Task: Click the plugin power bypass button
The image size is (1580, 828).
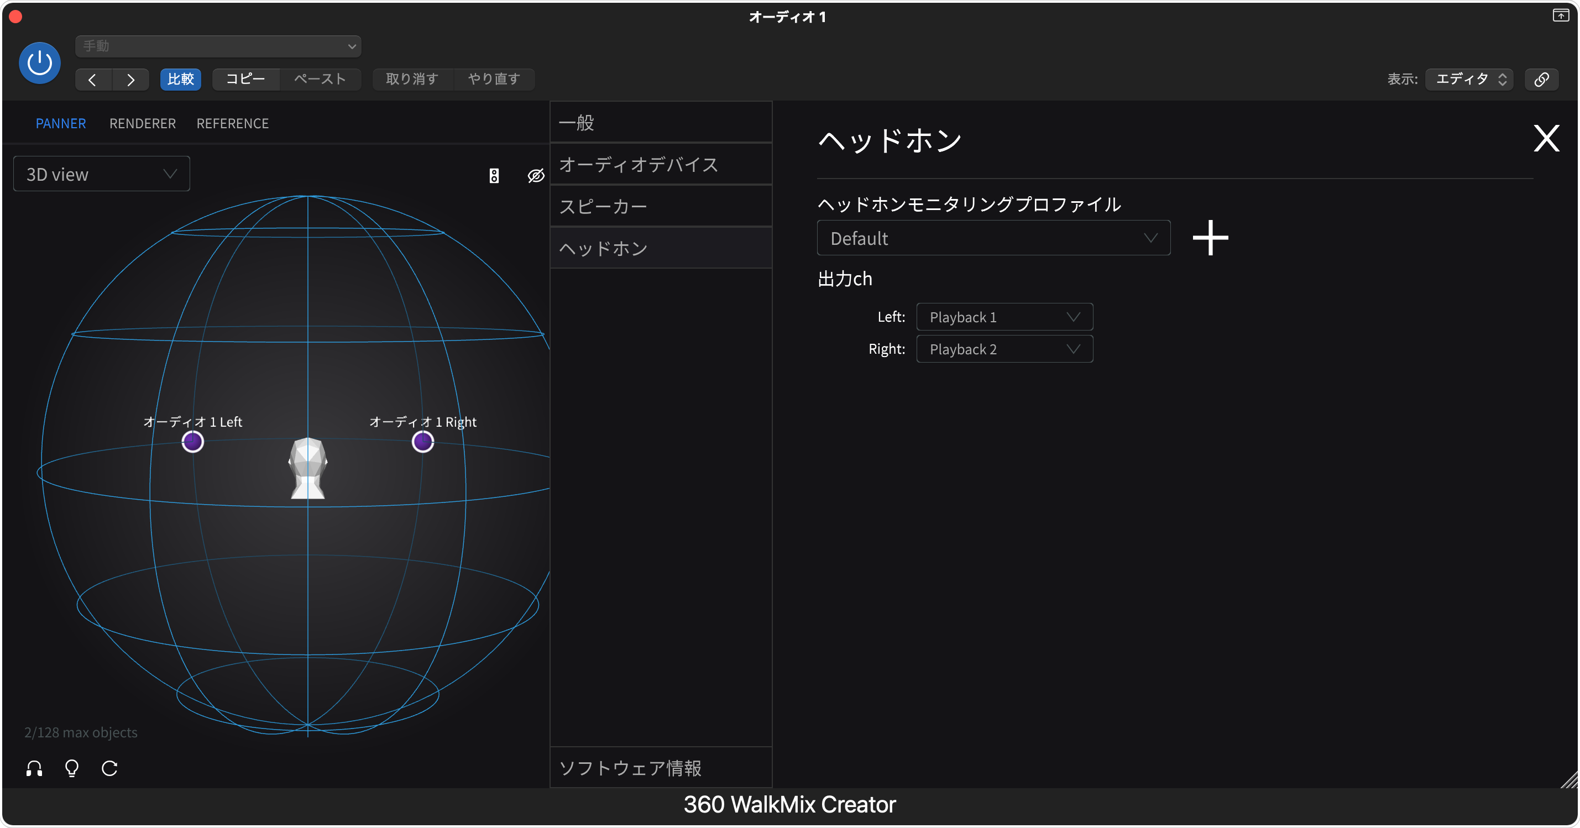Action: 40,62
